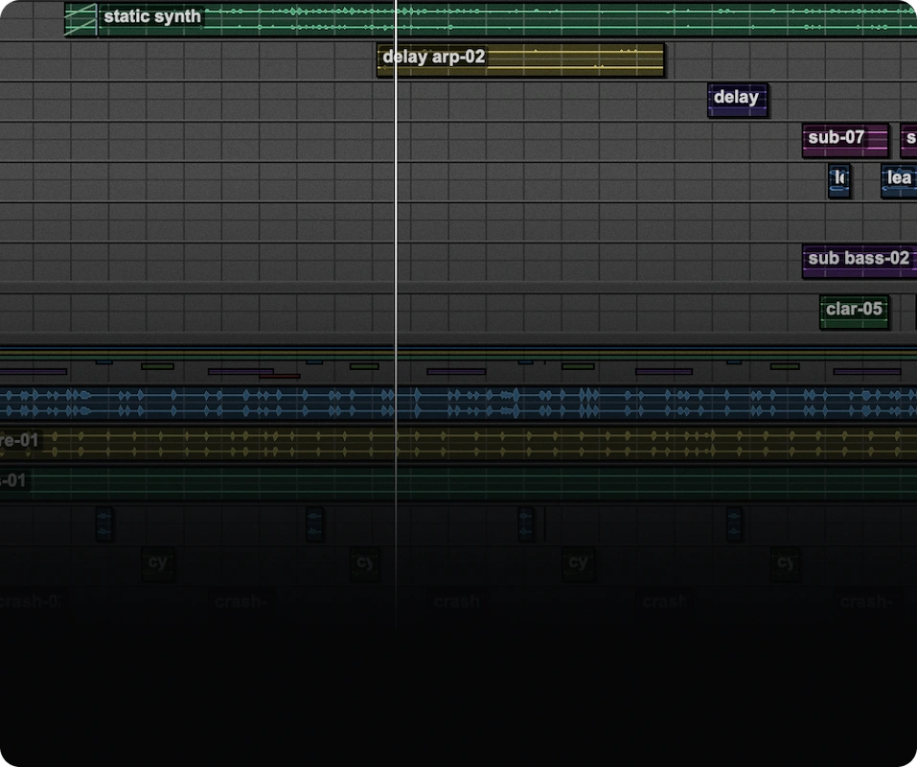Select the narrow blue clip beside "lea"
This screenshot has height=767, width=917.
(x=839, y=181)
